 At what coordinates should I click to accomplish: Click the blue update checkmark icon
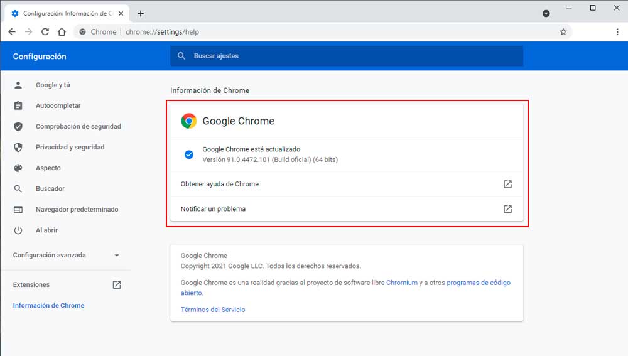click(188, 154)
